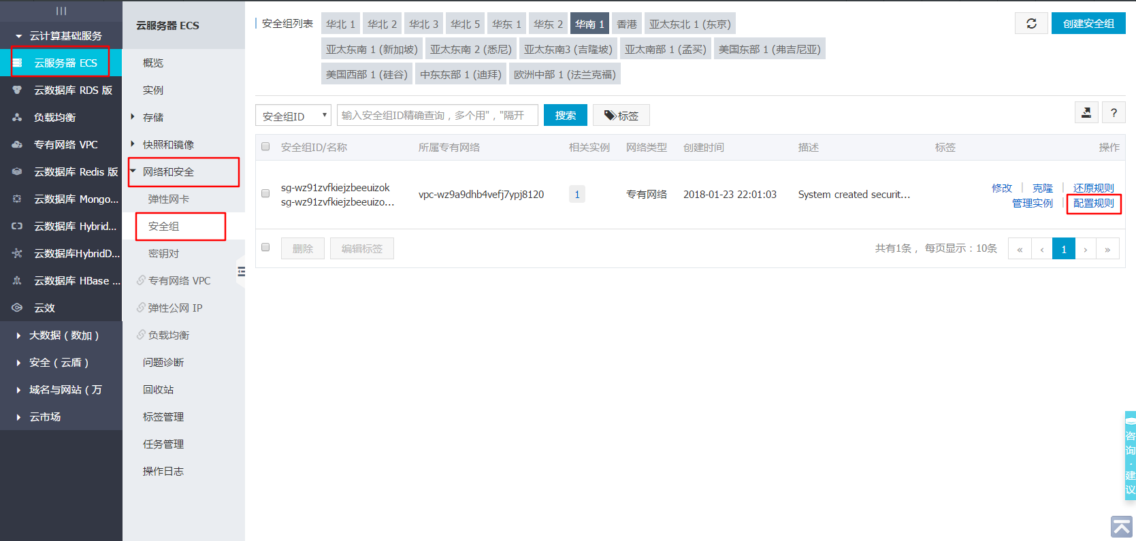Open the 安全组ID search-type dropdown

pyautogui.click(x=293, y=116)
